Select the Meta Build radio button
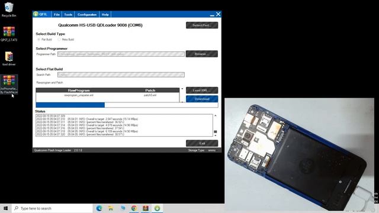379x213 pixels. (x=59, y=40)
